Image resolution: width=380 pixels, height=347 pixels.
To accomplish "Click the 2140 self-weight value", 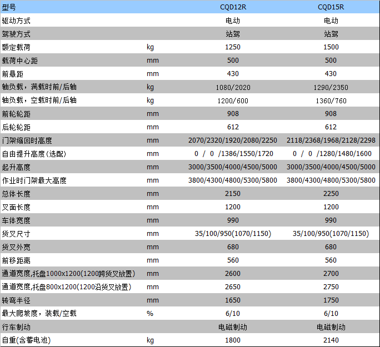I will point(331,340).
